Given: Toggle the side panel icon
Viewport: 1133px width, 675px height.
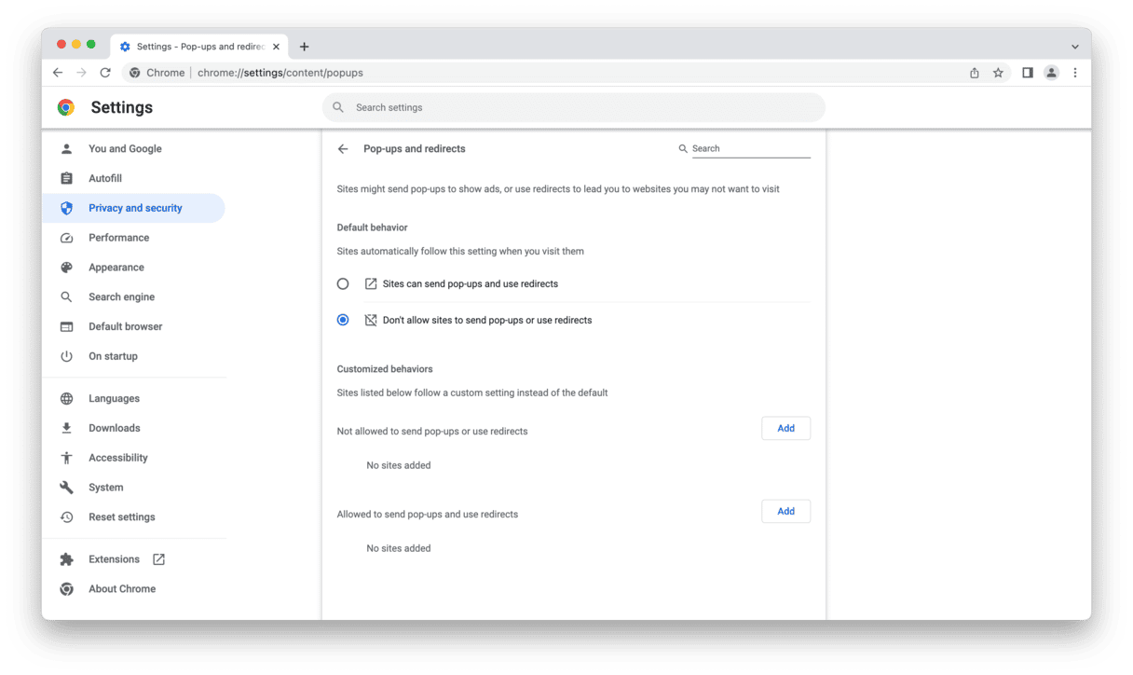Looking at the screenshot, I should point(1027,73).
